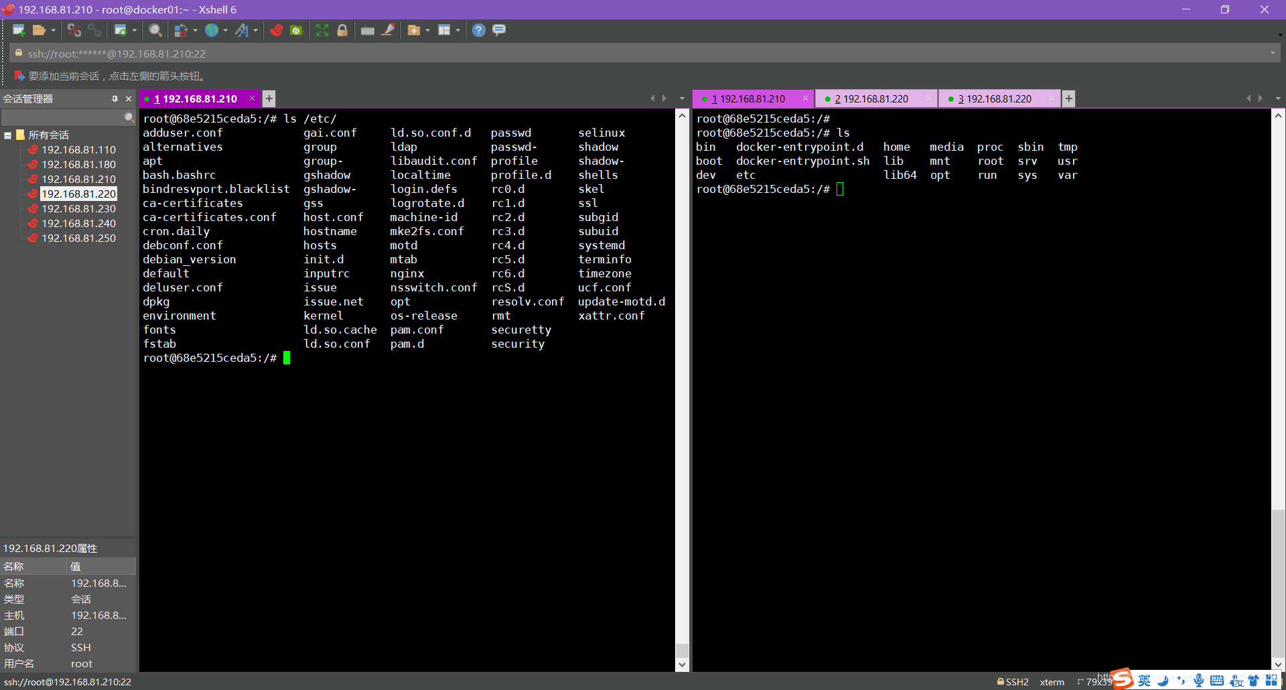This screenshot has width=1286, height=690.
Task: Select session 192.168.81.180 in the tree
Action: coord(78,165)
